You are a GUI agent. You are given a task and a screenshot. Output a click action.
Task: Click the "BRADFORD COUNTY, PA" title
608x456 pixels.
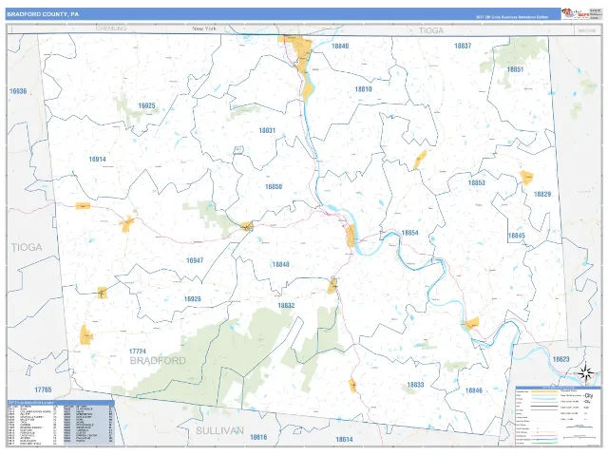click(43, 14)
